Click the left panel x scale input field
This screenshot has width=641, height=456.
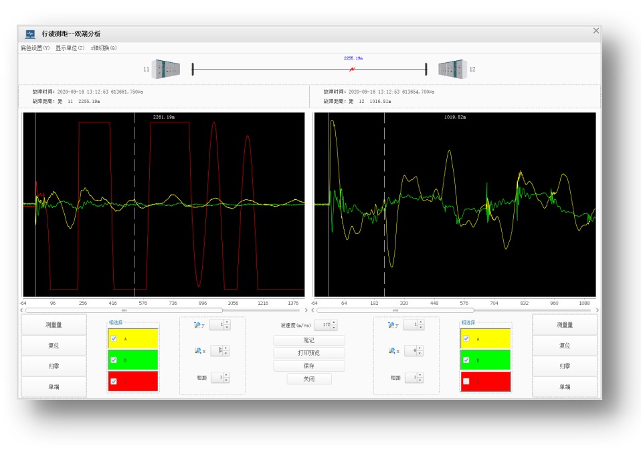(217, 350)
